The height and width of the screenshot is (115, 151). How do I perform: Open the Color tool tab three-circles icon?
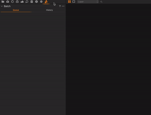pyautogui.click(x=17, y=2)
